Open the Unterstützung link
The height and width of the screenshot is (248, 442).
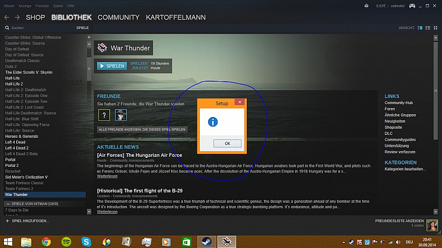tap(397, 146)
